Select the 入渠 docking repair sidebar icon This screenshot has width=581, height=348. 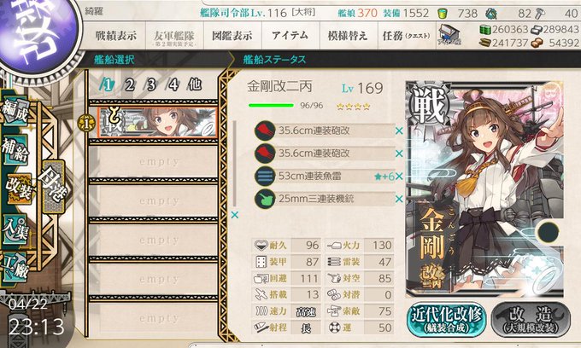click(x=15, y=229)
